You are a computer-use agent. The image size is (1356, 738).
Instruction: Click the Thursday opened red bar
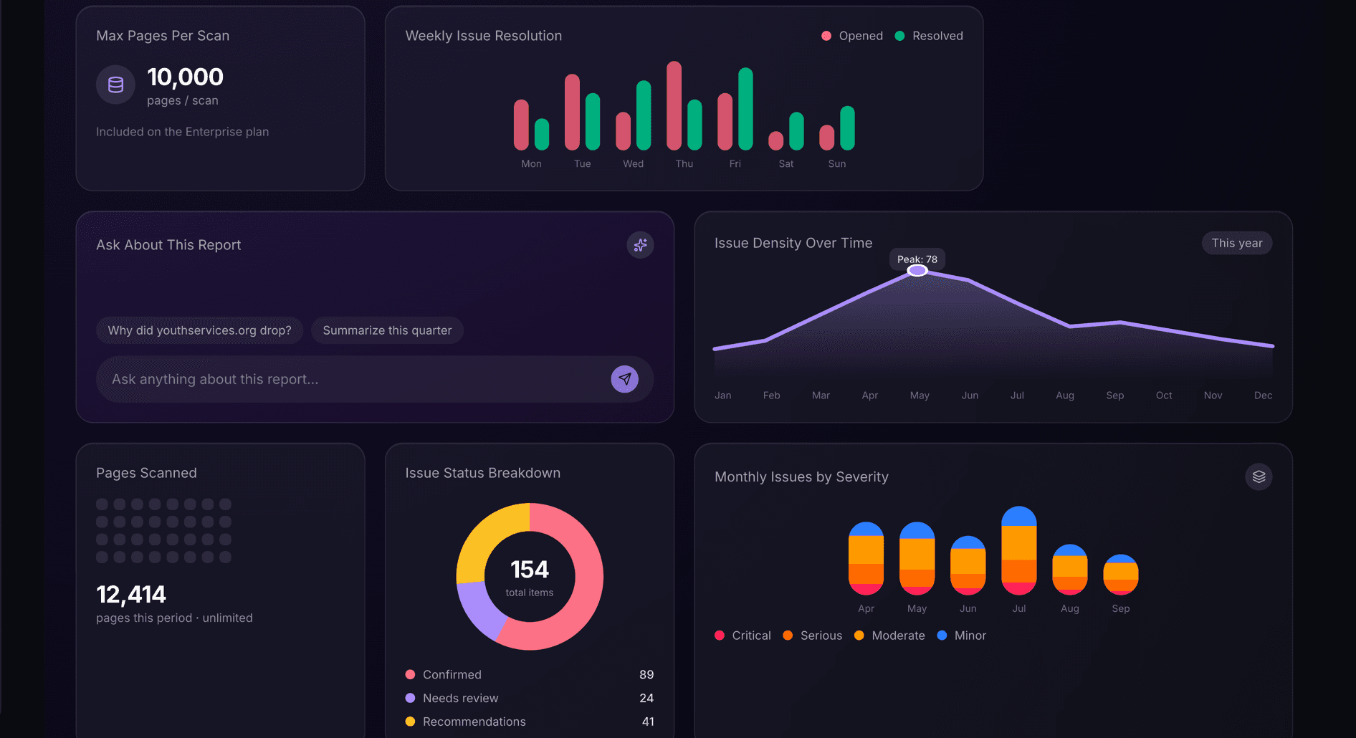coord(674,105)
